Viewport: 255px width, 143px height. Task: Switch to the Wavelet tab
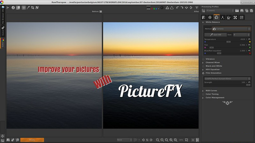coord(222,17)
